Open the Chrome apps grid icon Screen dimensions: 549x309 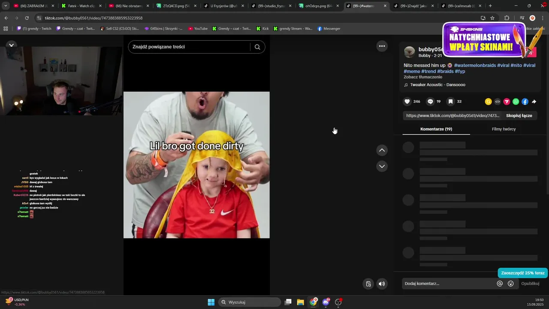(6, 29)
